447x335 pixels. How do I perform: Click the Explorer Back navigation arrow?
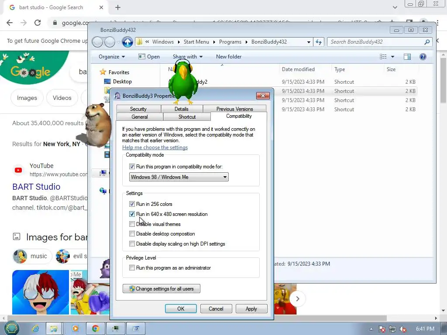[97, 42]
